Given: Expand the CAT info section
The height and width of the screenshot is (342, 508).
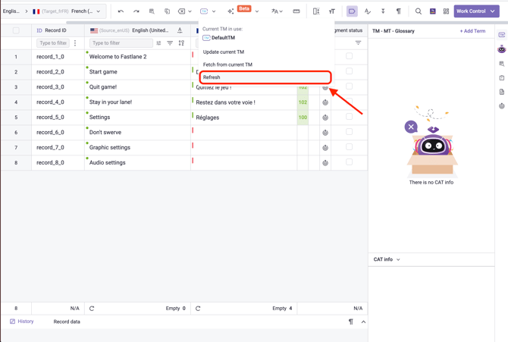Looking at the screenshot, I should pos(387,259).
